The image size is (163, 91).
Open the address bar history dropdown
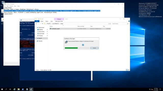coord(108,24)
